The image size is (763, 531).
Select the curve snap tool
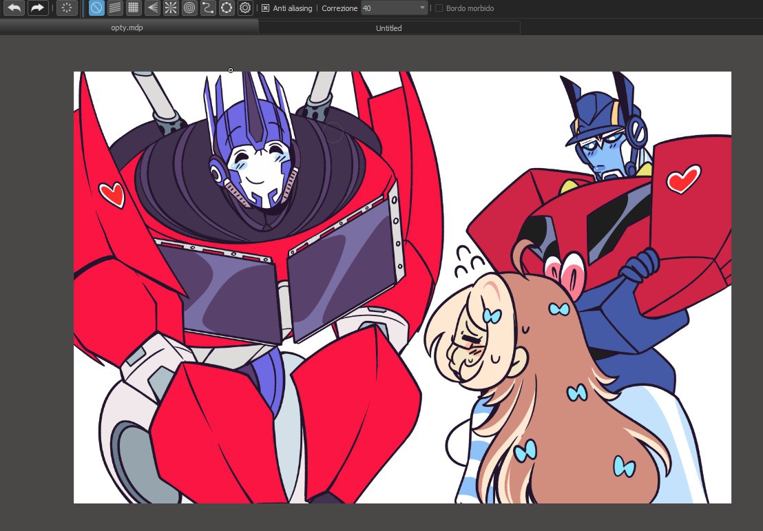(x=208, y=8)
